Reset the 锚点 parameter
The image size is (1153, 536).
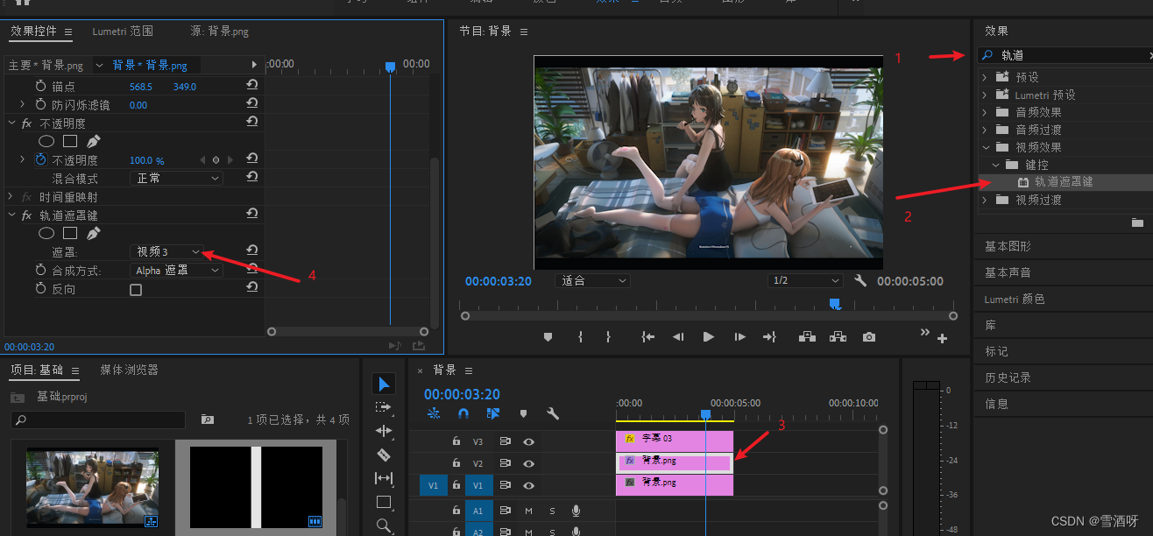coord(251,87)
